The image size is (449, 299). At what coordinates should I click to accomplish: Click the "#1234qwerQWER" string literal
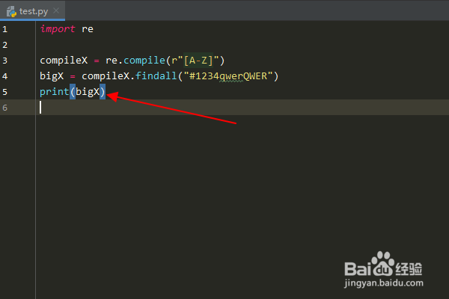[x=228, y=76]
